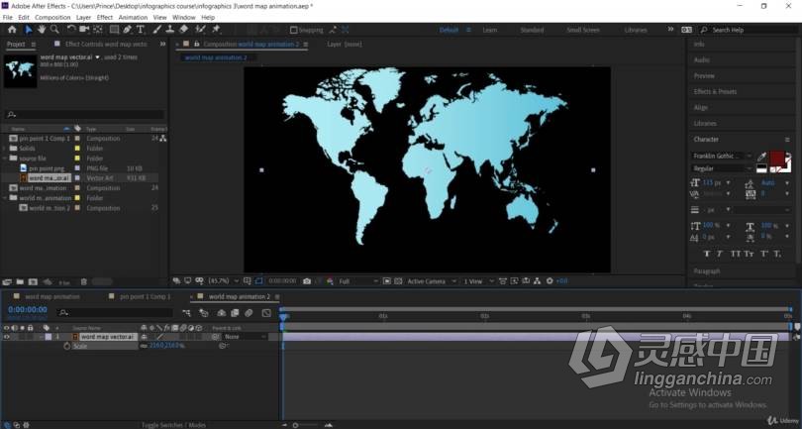Hide the word map vector.ai layer
Screen dimensions: 802x429
7,337
